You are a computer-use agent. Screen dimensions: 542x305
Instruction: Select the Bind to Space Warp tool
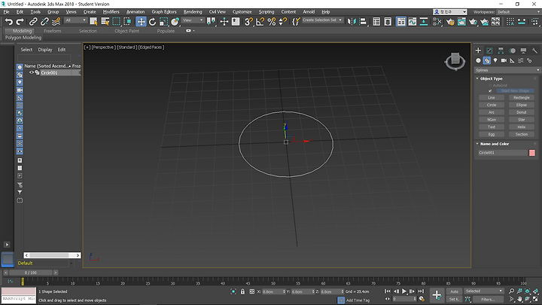[56, 22]
